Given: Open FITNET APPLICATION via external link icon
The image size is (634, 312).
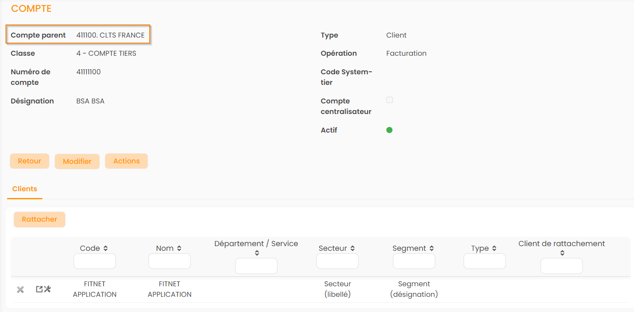Looking at the screenshot, I should point(39,289).
